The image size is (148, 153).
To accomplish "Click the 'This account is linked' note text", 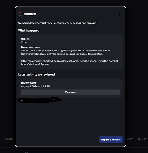I will click(66, 52).
